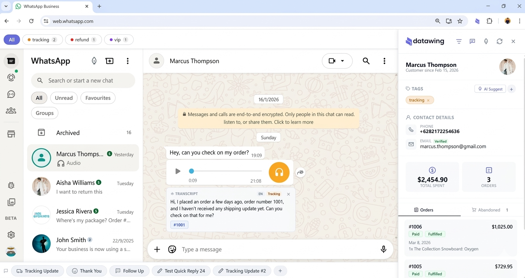Select the Groups chats filter
The height and width of the screenshot is (278, 525).
[45, 113]
